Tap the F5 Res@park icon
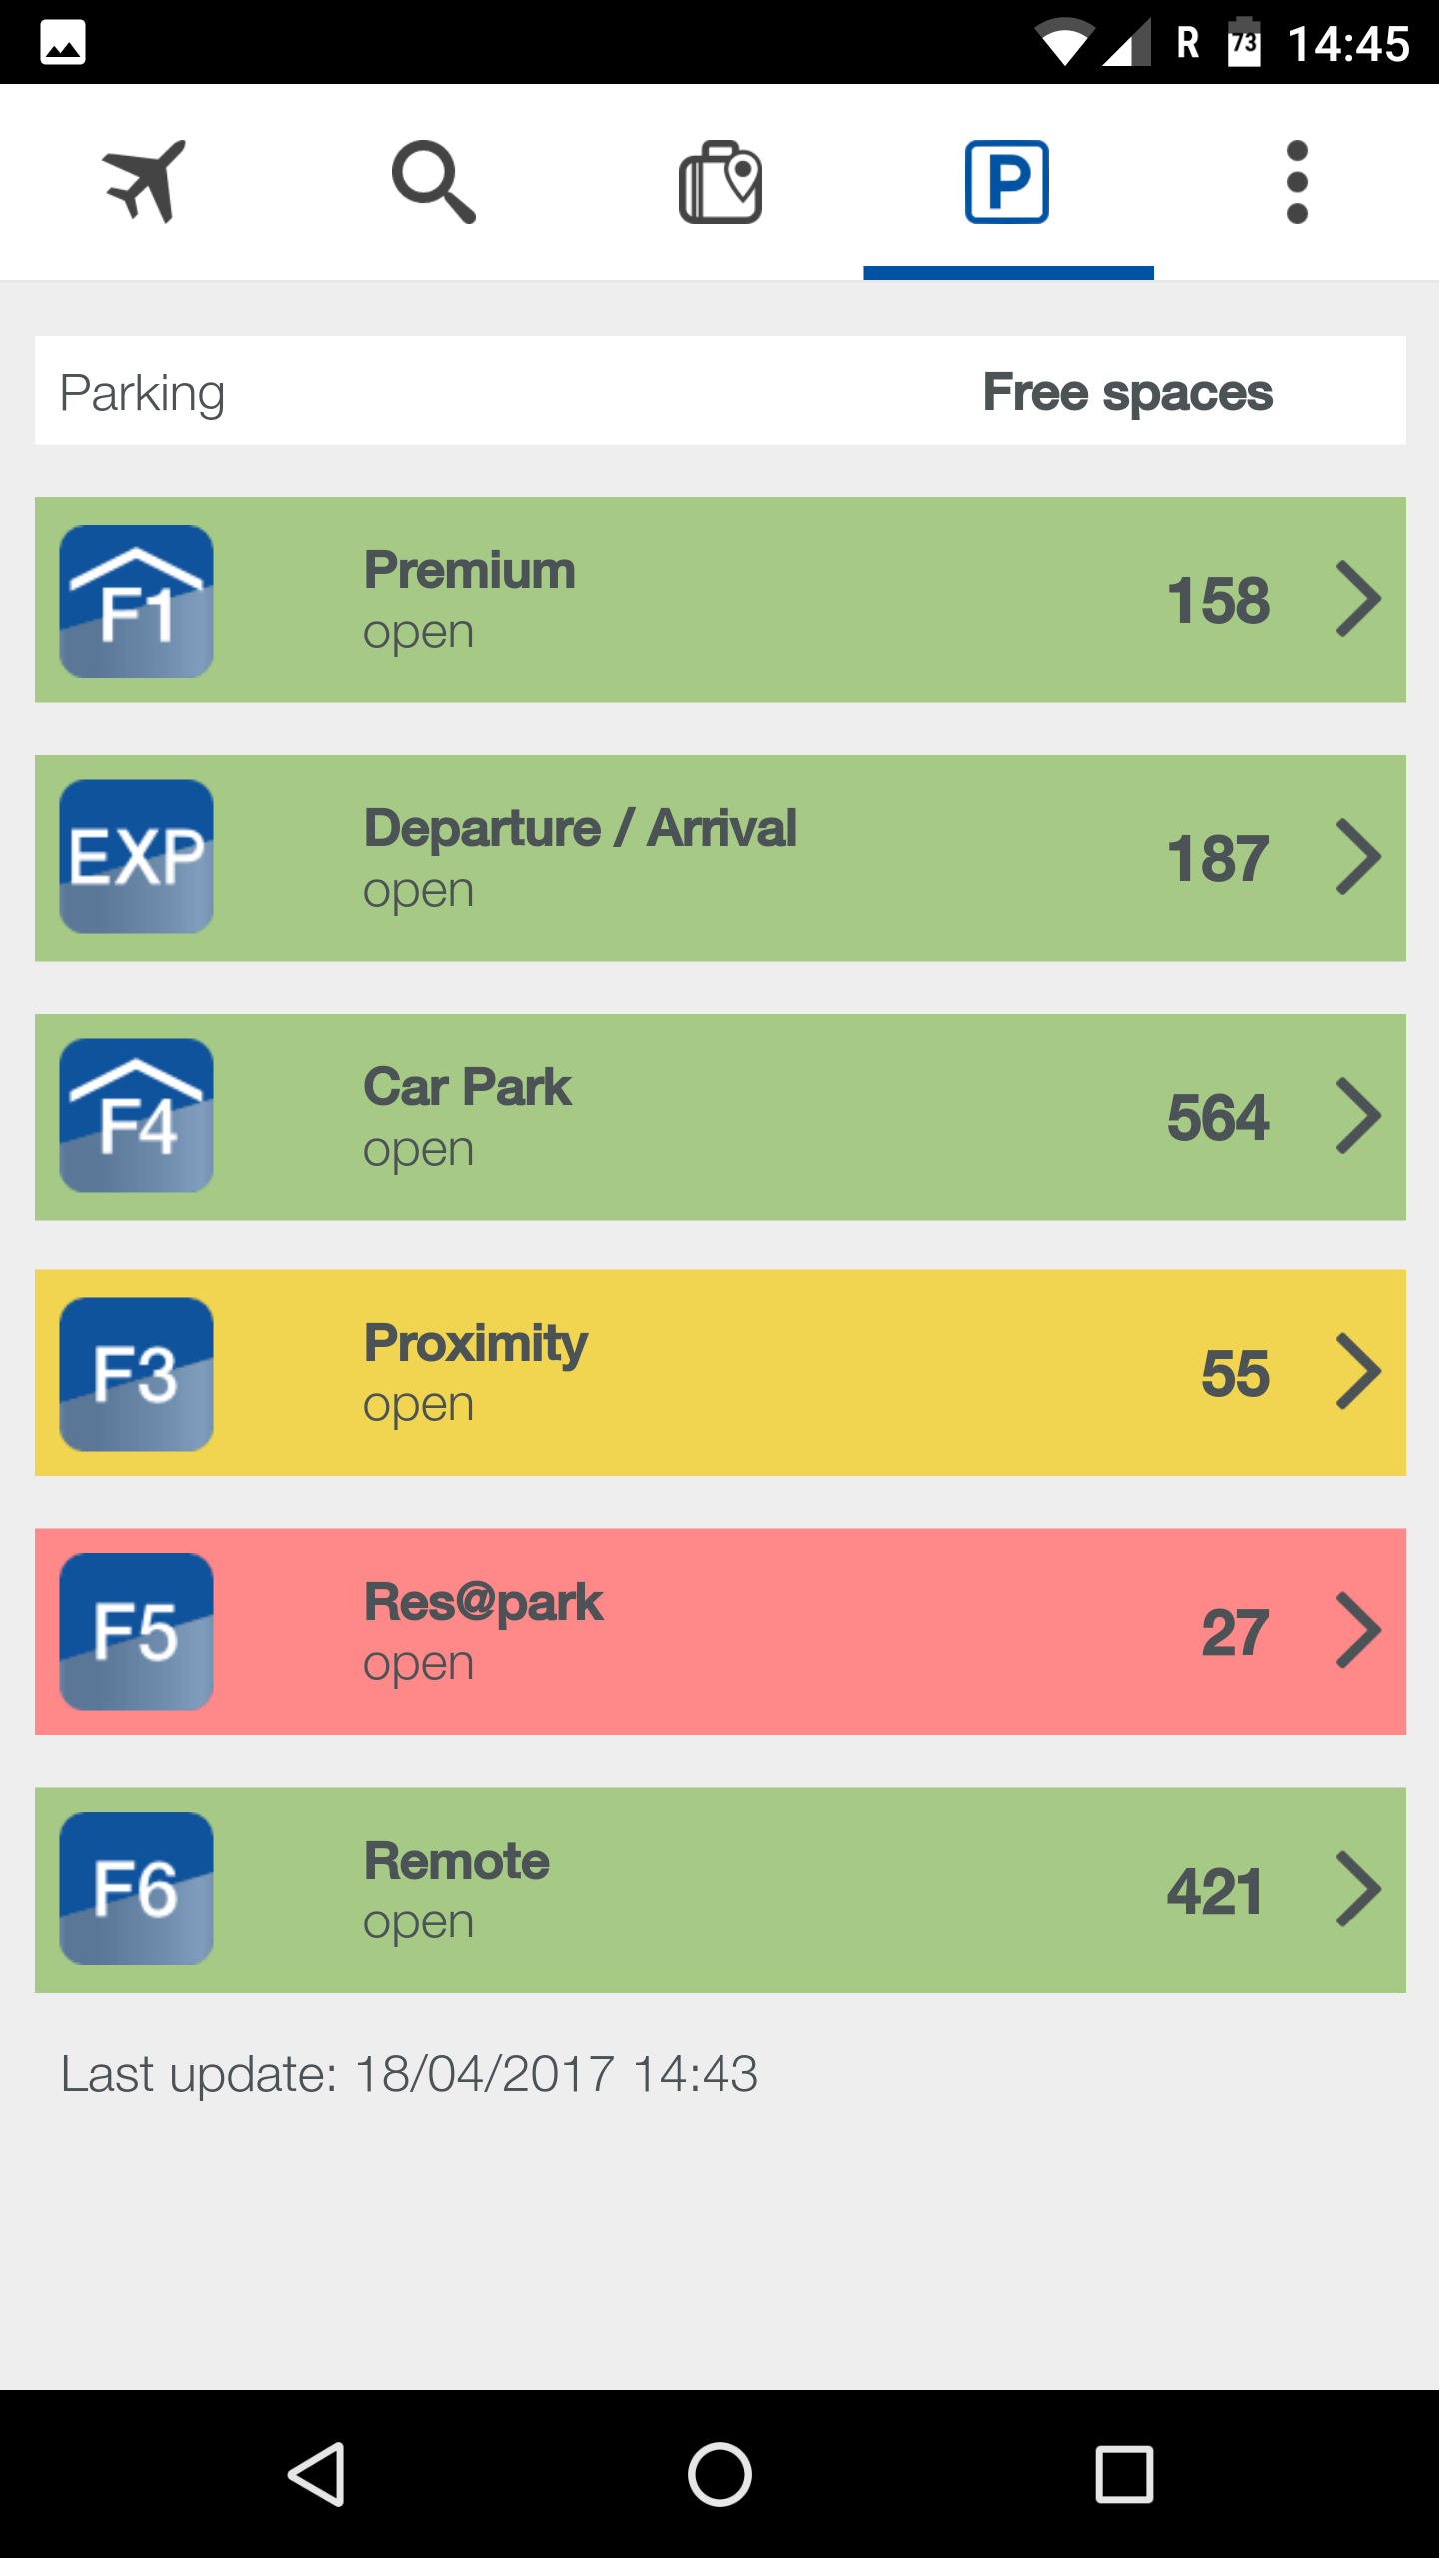The height and width of the screenshot is (2558, 1439). pos(136,1631)
